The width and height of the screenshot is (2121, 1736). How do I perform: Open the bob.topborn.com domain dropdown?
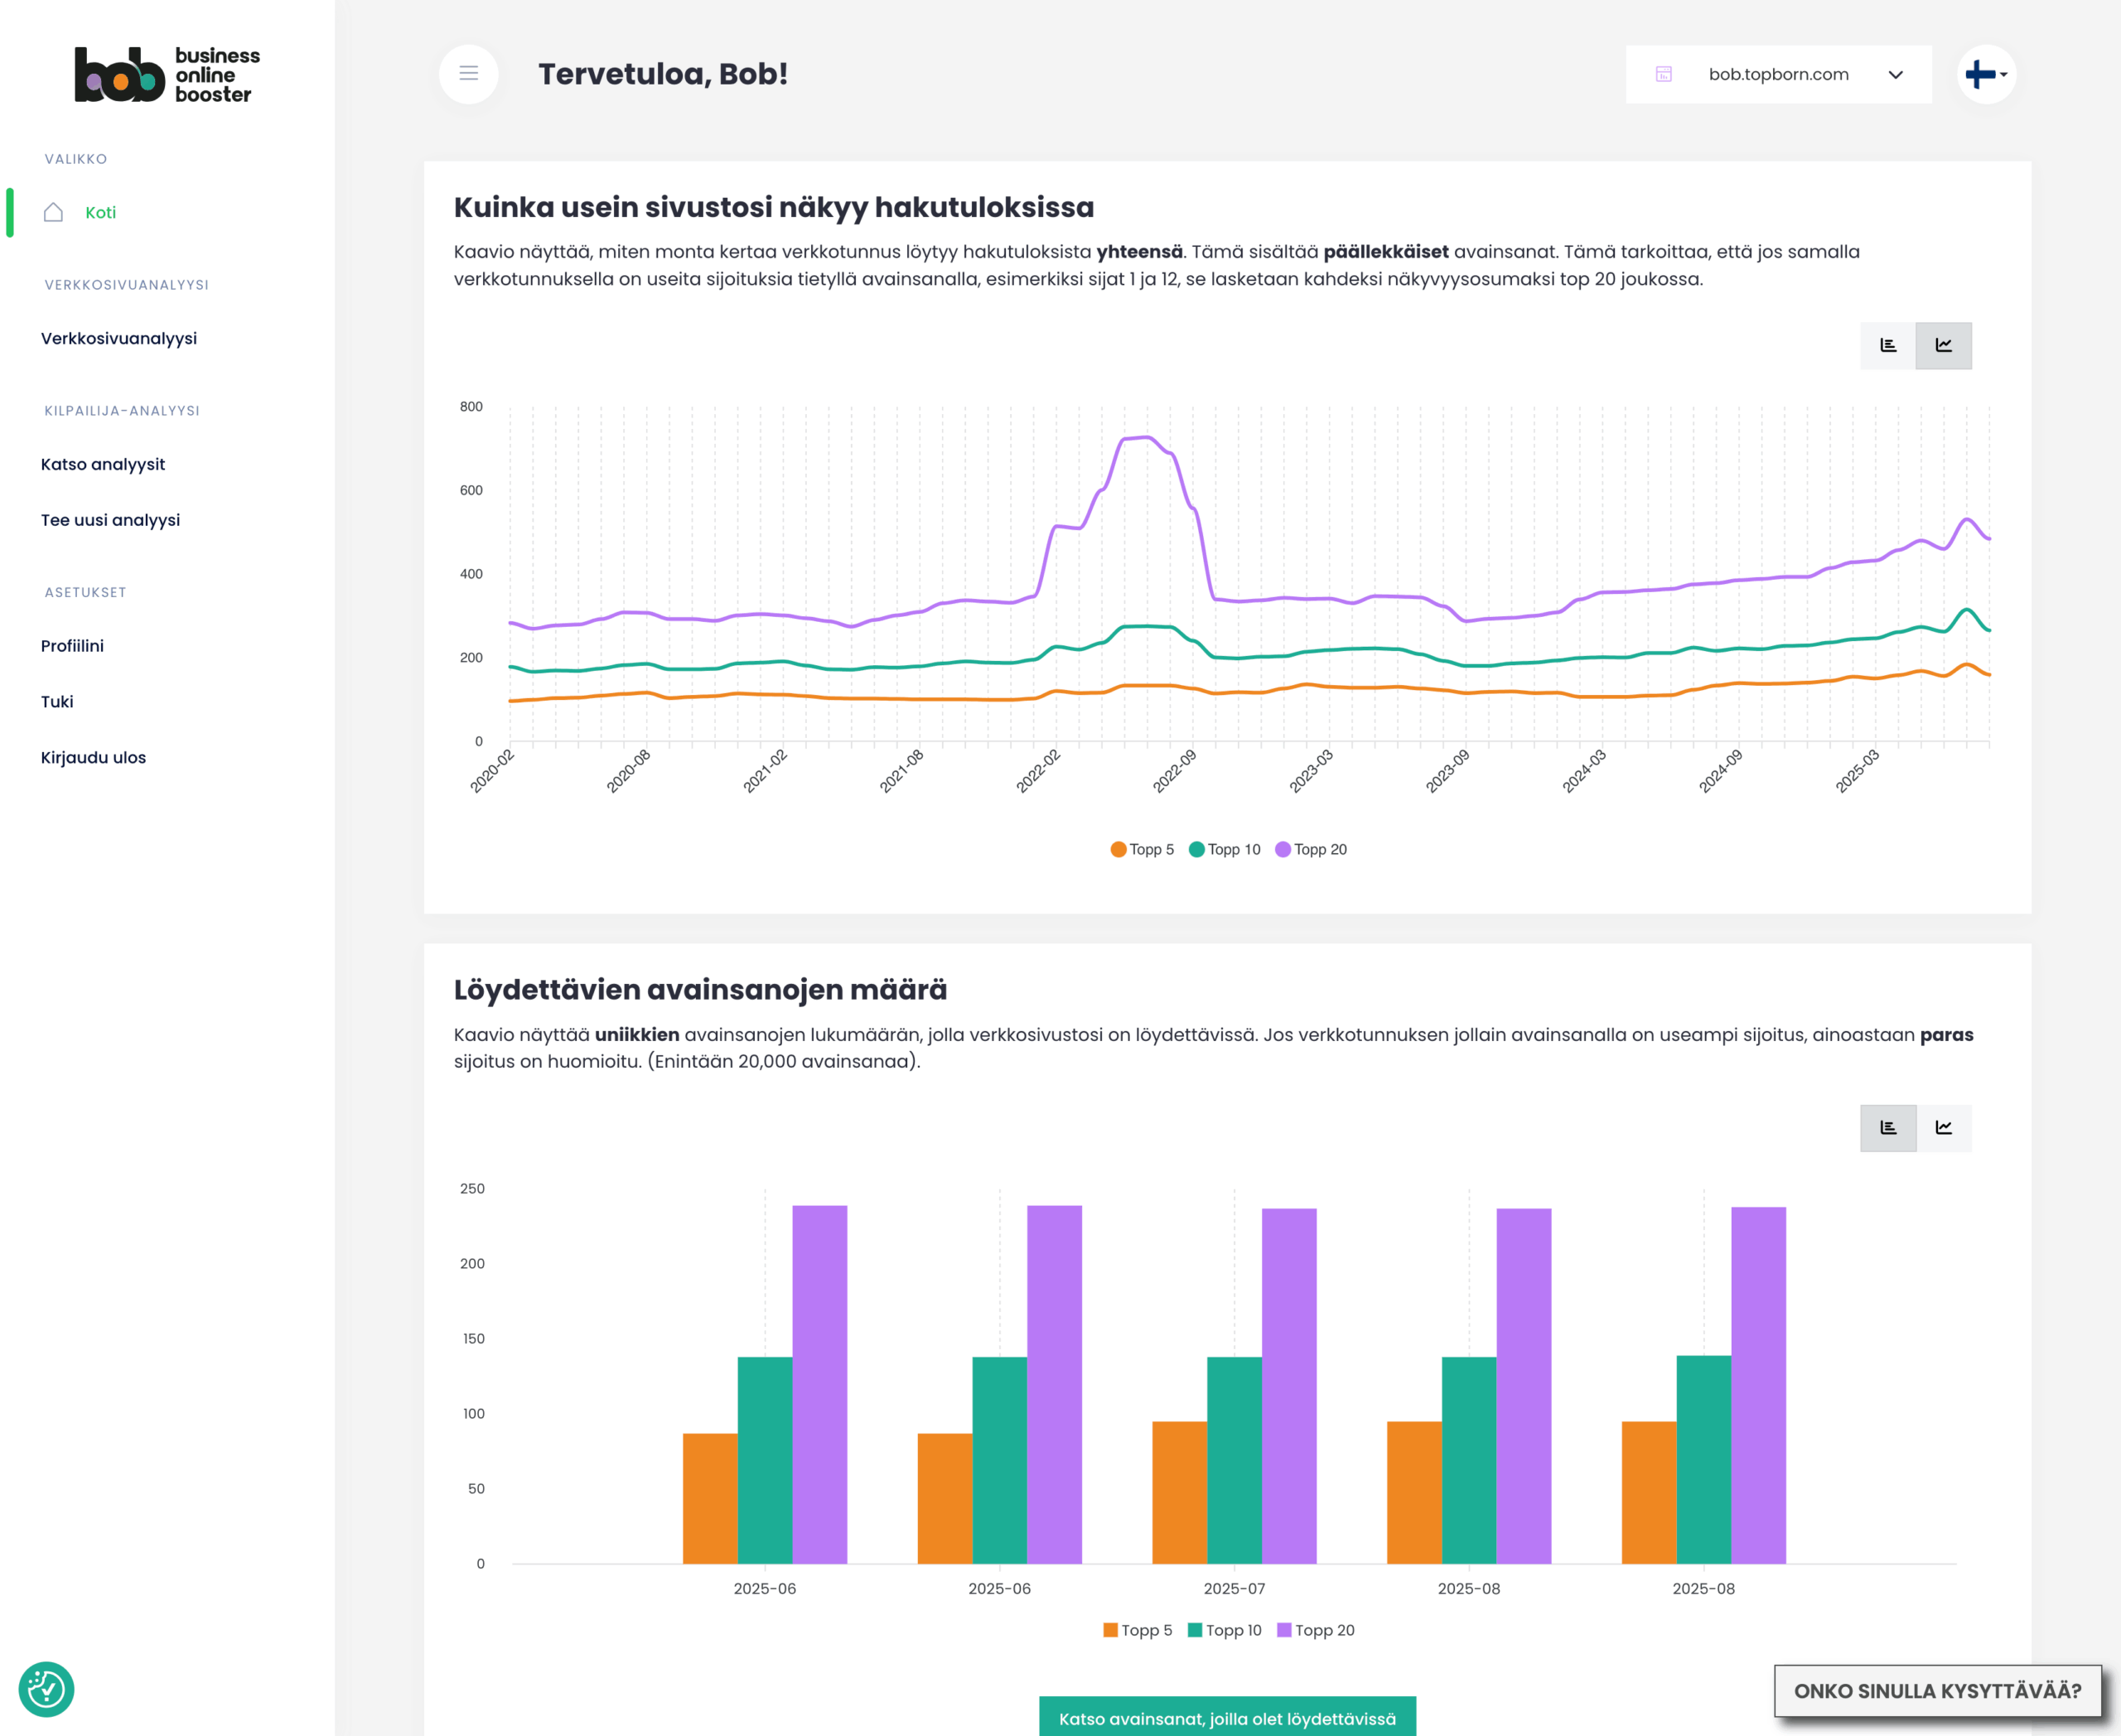coord(1778,74)
